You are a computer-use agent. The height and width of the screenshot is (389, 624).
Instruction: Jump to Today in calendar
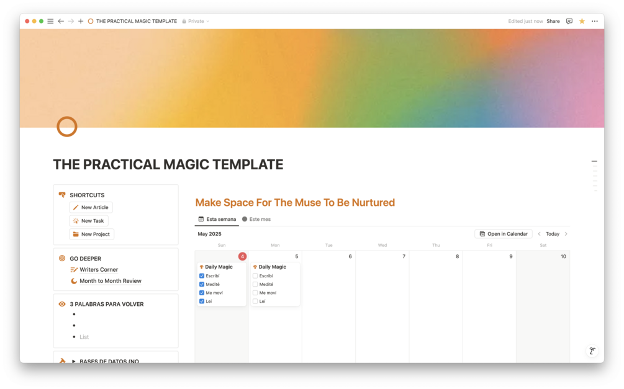[553, 234]
